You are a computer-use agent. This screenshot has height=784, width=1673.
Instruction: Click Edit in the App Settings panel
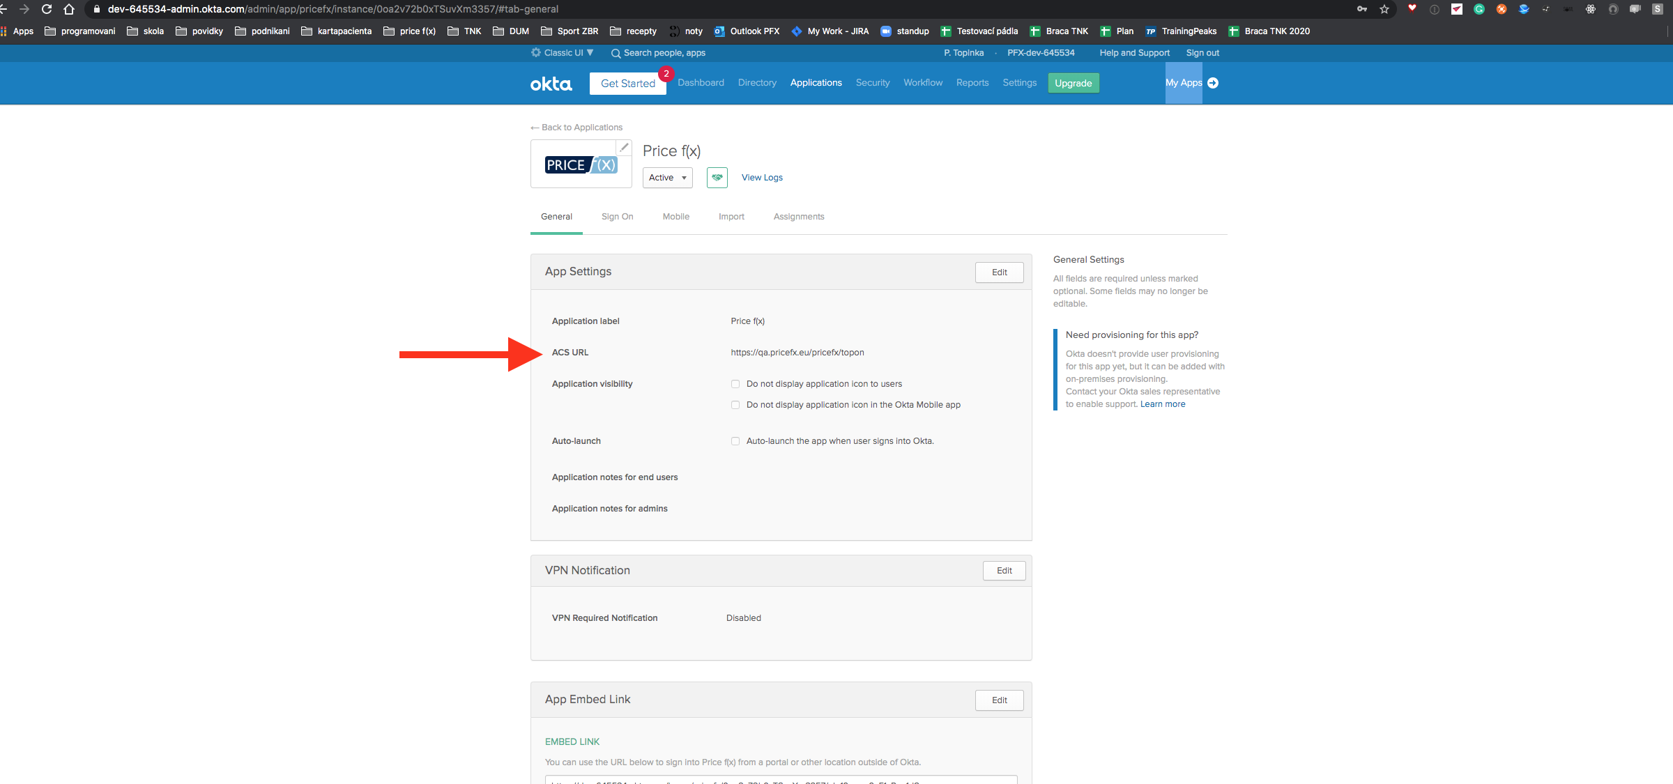point(999,272)
